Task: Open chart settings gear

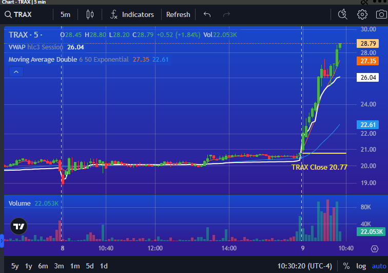Action: pos(362,14)
